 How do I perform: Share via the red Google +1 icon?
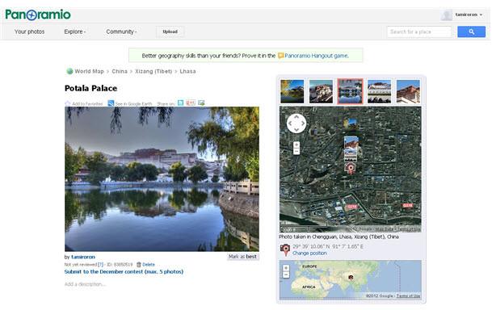[x=191, y=103]
